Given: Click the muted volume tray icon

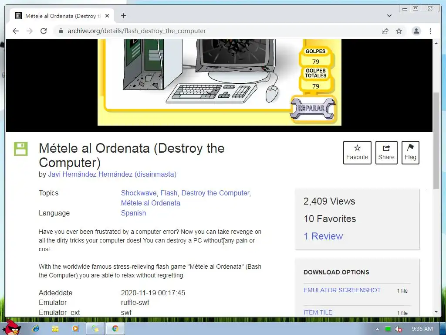Looking at the screenshot, I should click(398, 329).
